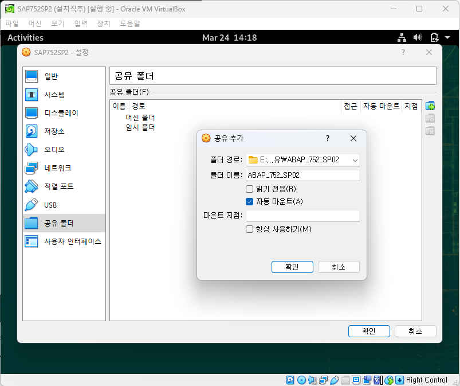
Task: Click the mouse integration status icon
Action: [x=389, y=380]
